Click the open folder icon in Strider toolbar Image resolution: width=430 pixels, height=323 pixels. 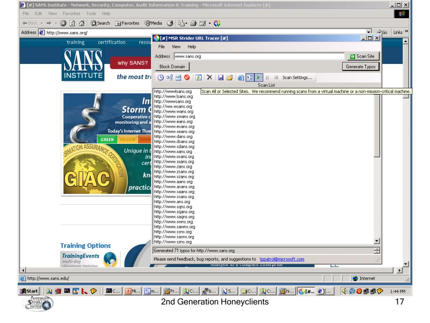[230, 78]
